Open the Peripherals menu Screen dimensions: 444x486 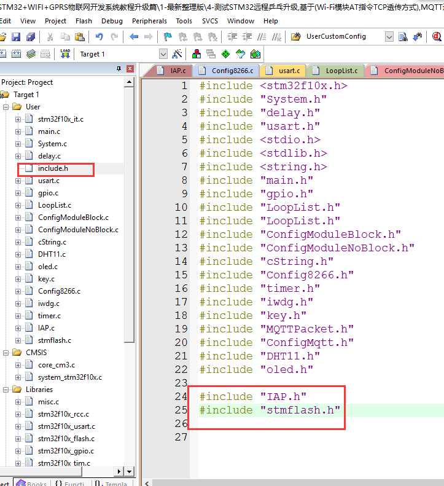click(149, 21)
